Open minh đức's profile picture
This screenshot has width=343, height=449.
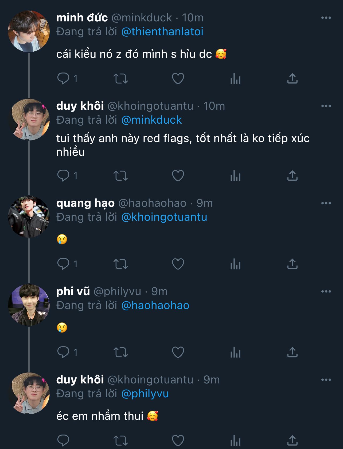[29, 31]
